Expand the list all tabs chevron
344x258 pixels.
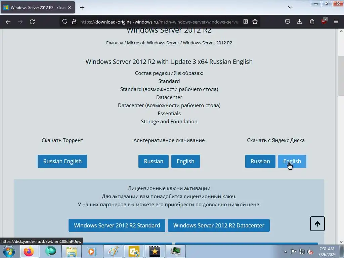tap(290, 7)
